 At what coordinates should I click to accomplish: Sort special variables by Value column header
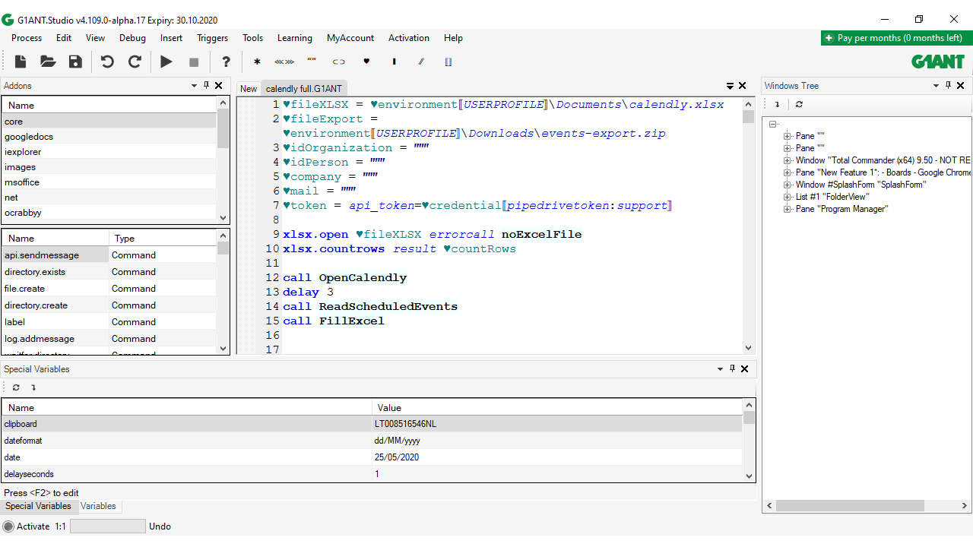click(x=557, y=408)
